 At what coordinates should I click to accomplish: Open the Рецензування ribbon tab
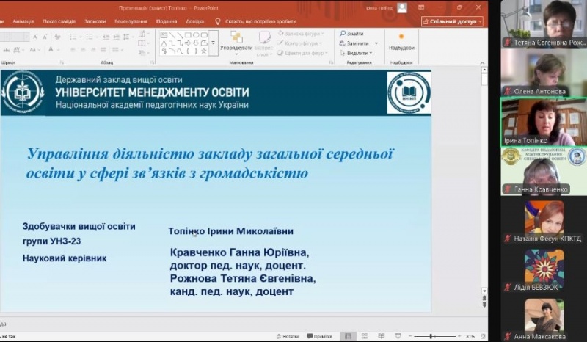[x=131, y=21]
